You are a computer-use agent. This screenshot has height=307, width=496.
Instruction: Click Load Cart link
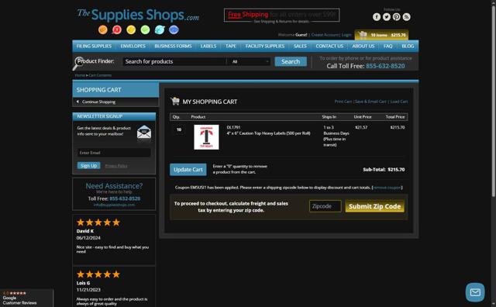[399, 102]
